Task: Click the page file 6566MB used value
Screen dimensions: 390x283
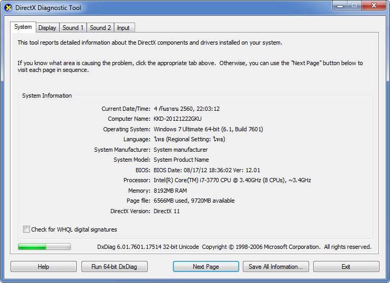Action: [x=194, y=201]
